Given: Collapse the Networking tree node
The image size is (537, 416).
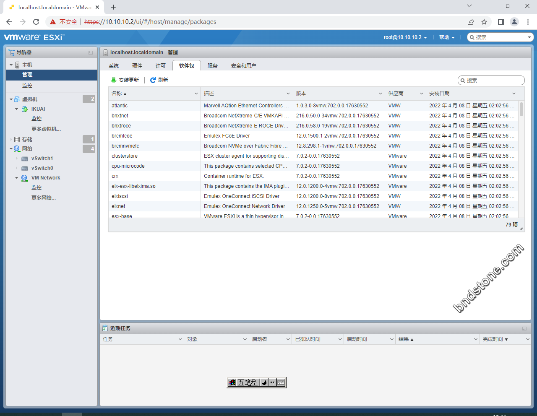Looking at the screenshot, I should (x=11, y=149).
